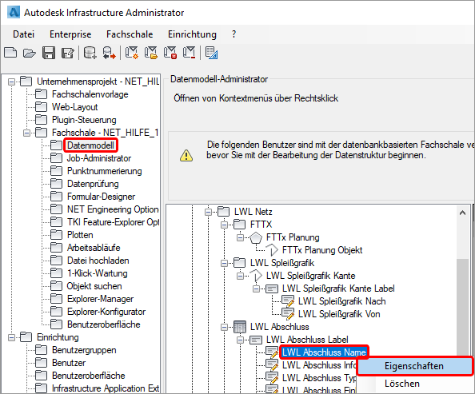Screen dimensions: 475x394
Task: Select Datenprüfung tree item
Action: point(93,184)
